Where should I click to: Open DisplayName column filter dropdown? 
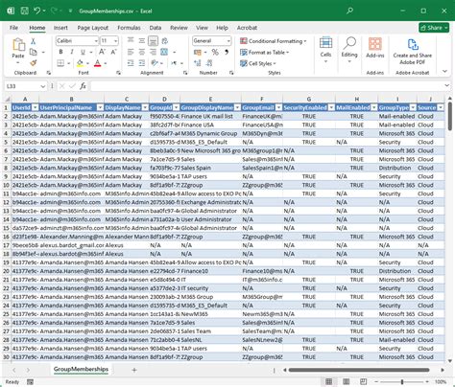(145, 108)
